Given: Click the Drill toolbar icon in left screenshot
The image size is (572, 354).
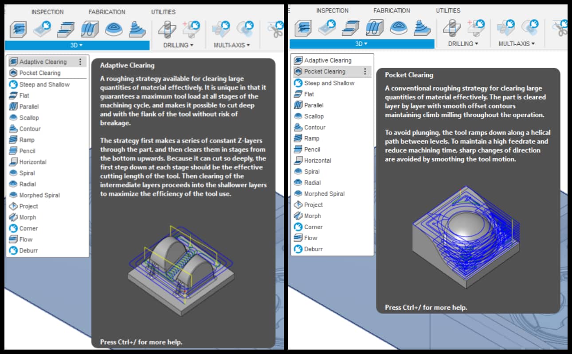Looking at the screenshot, I should tap(167, 29).
